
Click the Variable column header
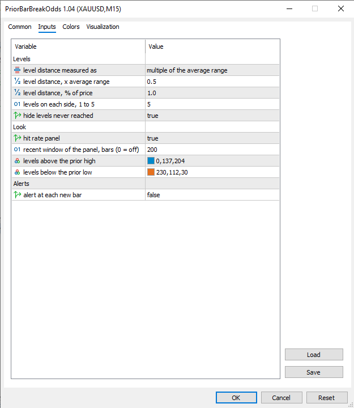pyautogui.click(x=78, y=46)
